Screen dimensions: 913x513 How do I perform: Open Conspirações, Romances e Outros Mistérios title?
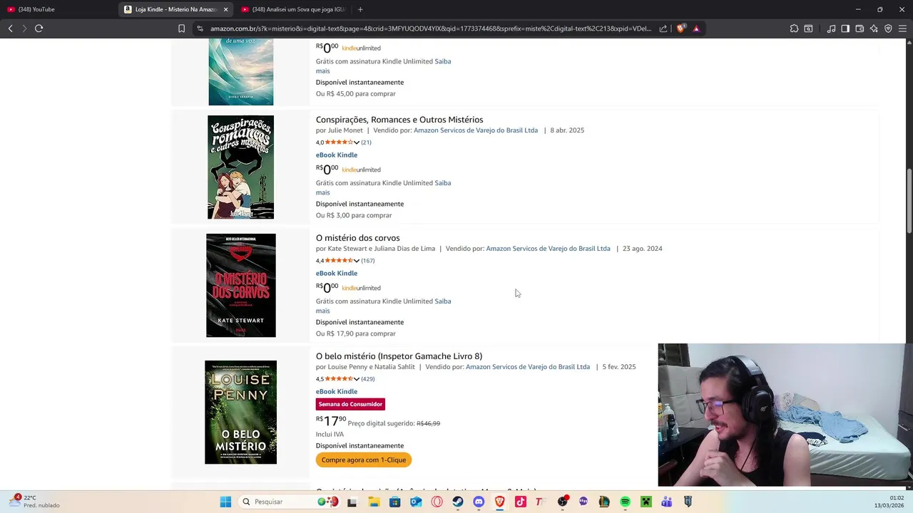pos(399,120)
